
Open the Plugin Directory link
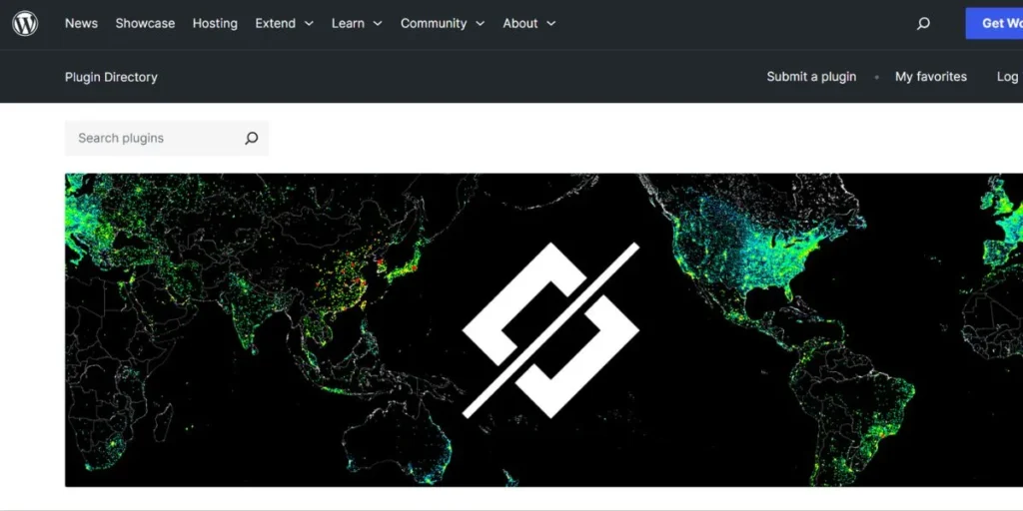point(111,77)
